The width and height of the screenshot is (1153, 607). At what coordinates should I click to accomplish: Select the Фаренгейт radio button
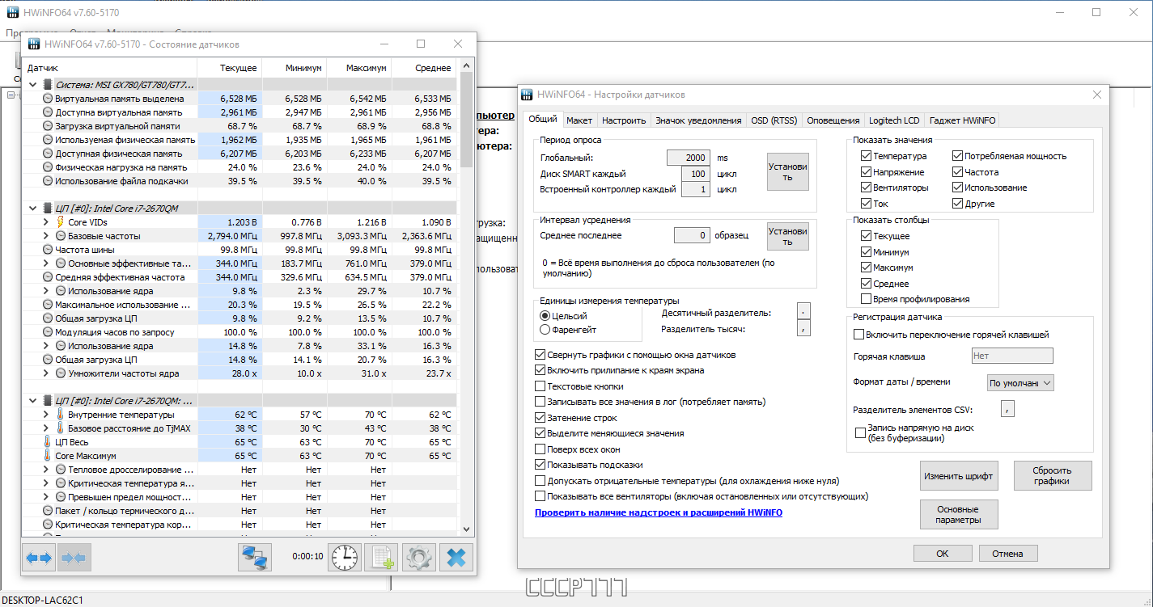pyautogui.click(x=544, y=330)
